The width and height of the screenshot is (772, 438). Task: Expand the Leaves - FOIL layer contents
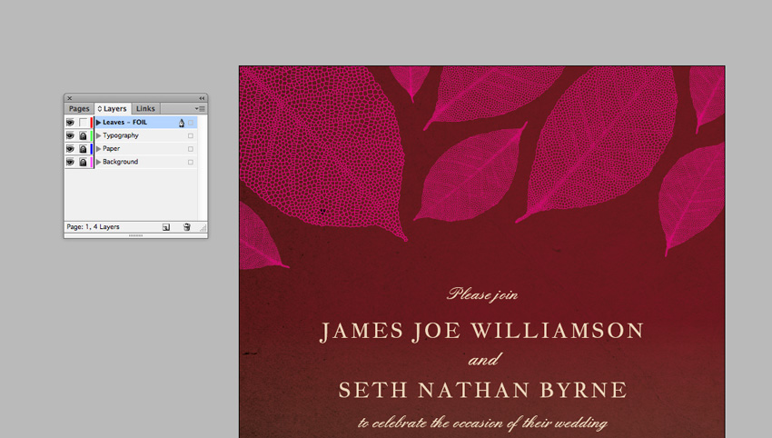pos(98,122)
